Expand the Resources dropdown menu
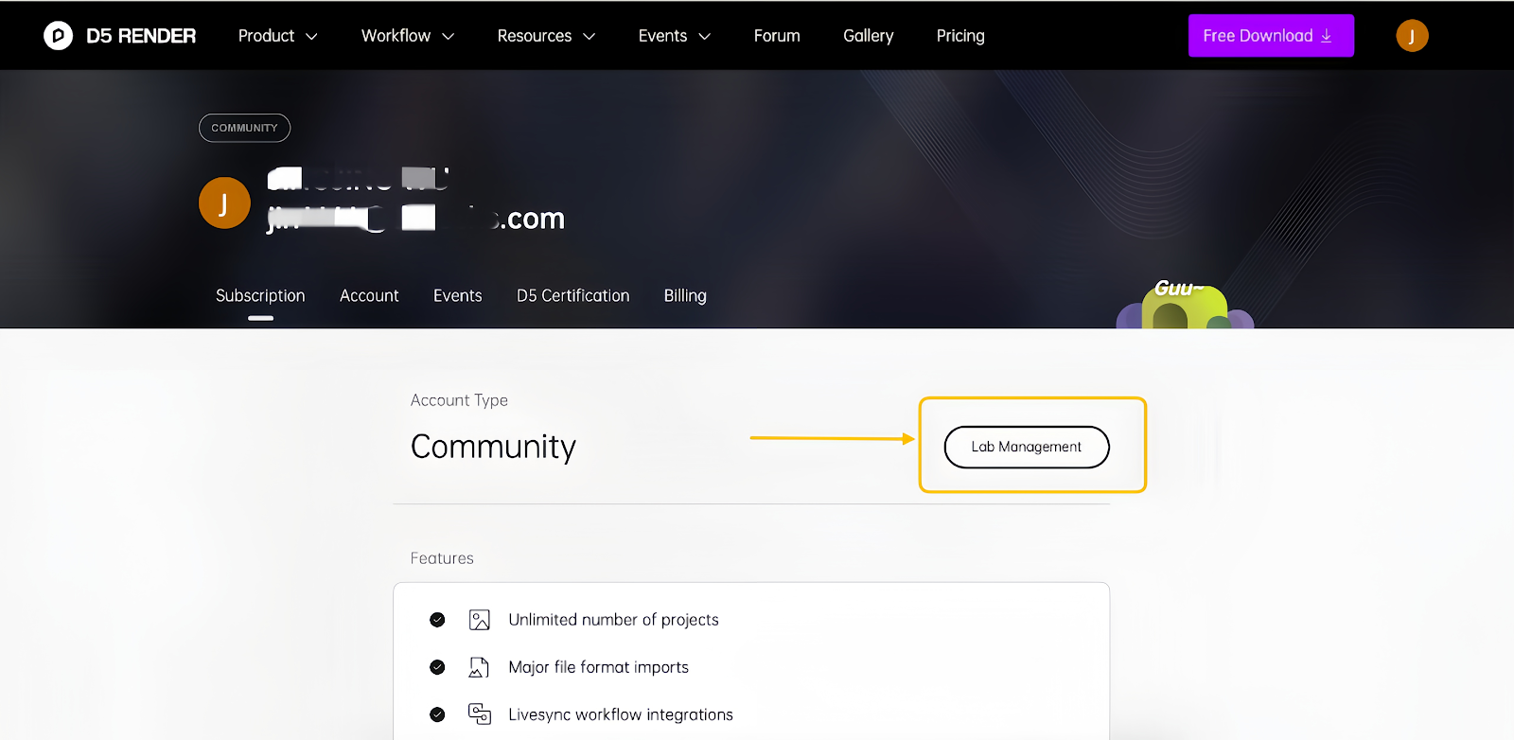 pos(546,36)
